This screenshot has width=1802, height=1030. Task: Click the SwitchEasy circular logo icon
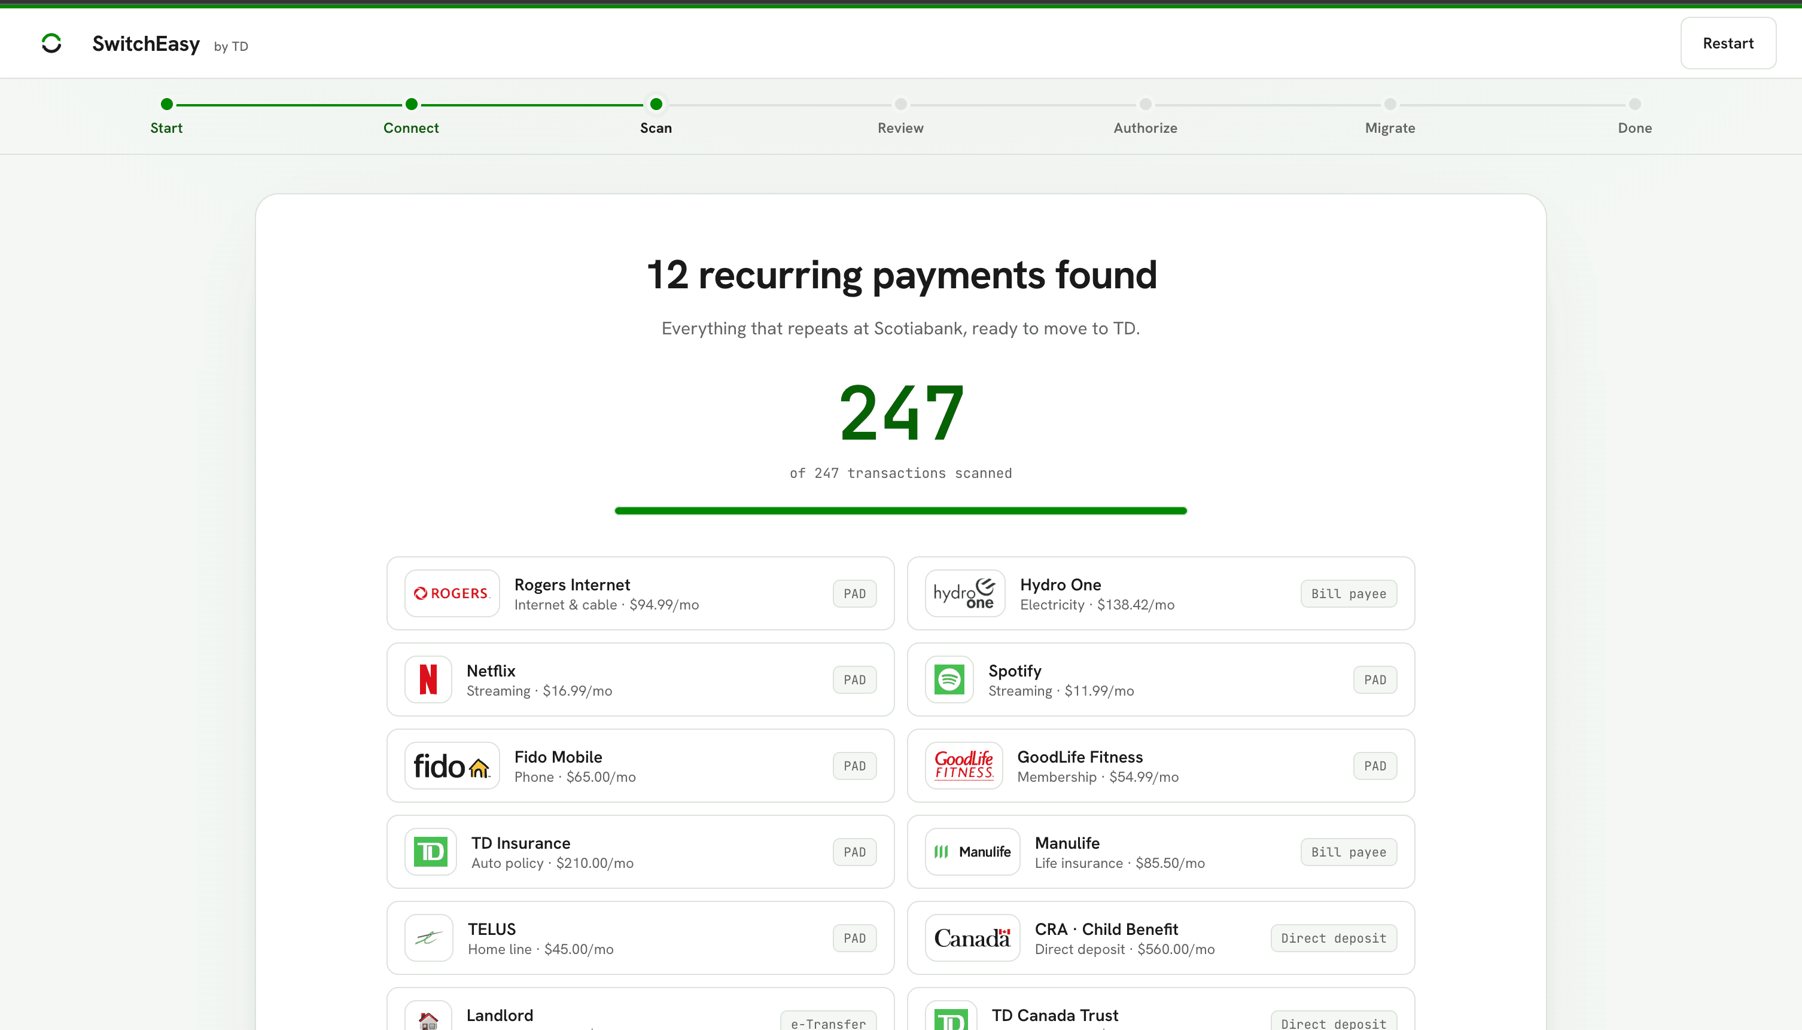[51, 44]
